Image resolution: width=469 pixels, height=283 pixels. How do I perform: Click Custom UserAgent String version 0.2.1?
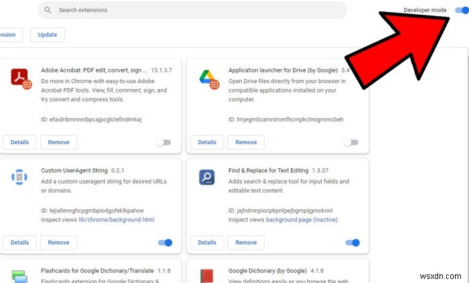[117, 171]
